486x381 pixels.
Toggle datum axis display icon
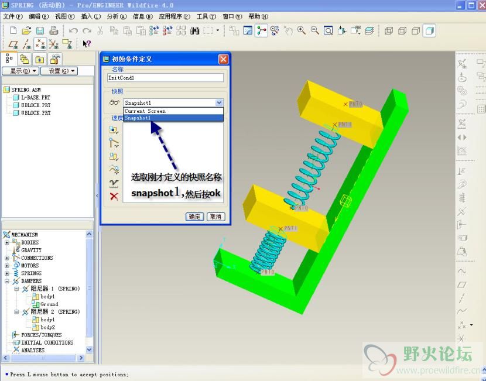tap(27, 44)
